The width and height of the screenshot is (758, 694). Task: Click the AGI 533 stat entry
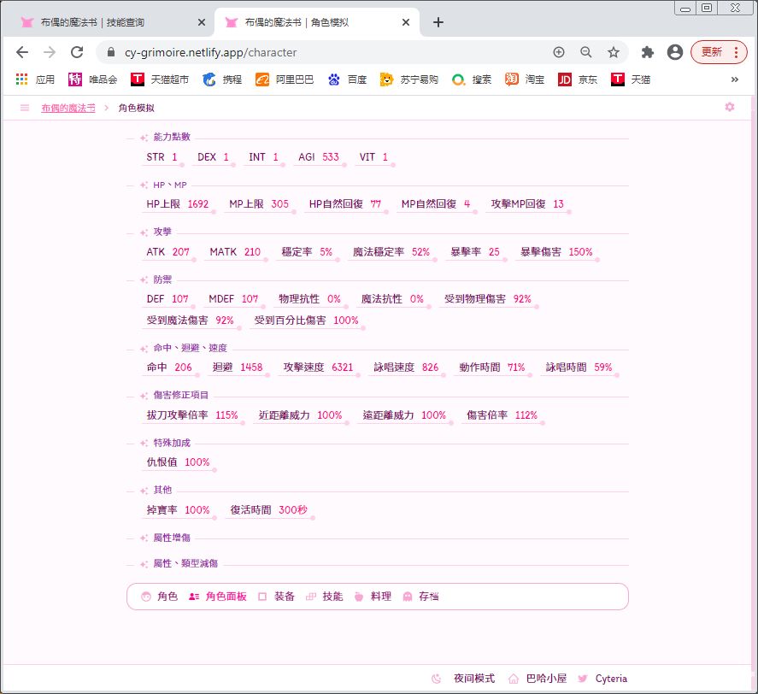pos(319,157)
